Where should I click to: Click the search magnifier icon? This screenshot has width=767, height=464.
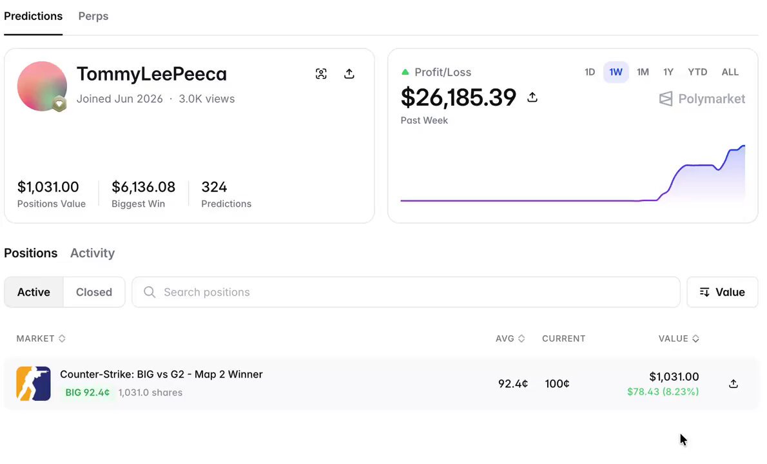(x=150, y=293)
